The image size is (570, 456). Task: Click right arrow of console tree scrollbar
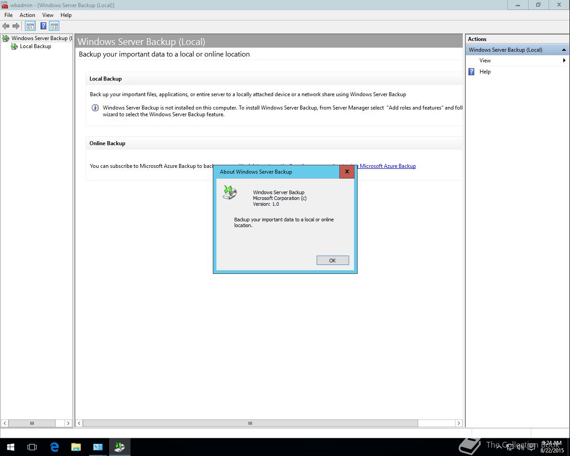(x=68, y=423)
